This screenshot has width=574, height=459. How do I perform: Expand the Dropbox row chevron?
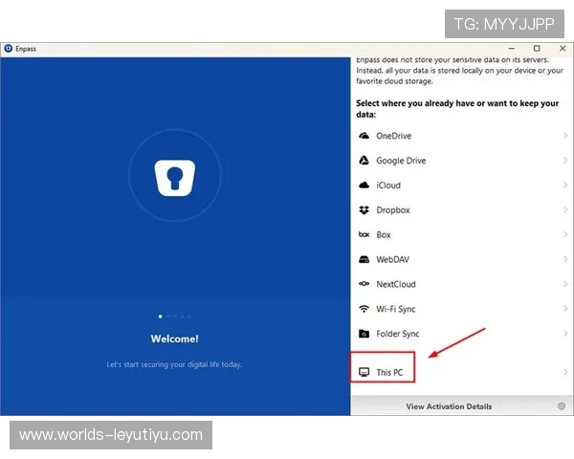coord(565,210)
